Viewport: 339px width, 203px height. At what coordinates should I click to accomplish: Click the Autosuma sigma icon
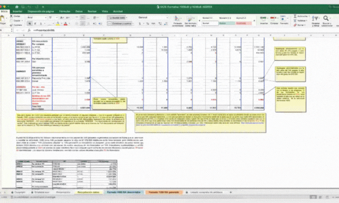click(x=295, y=16)
